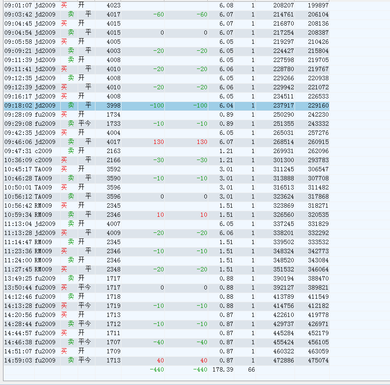The width and height of the screenshot is (390, 385).
Task: Select the 14:51:07 fu2009 buy row
Action: coord(167,352)
